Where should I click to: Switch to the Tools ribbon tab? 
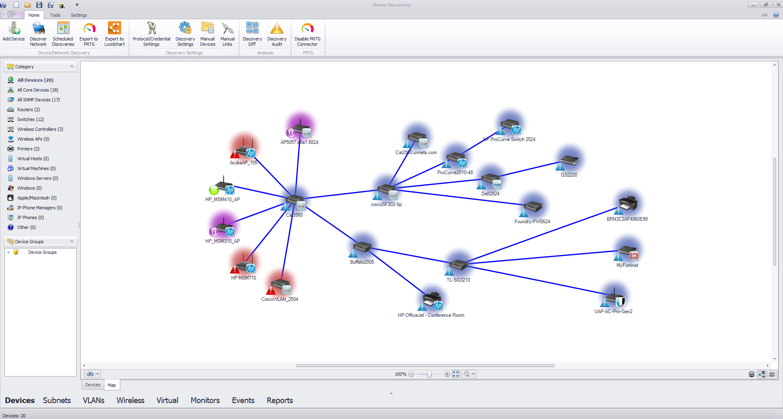tap(55, 15)
